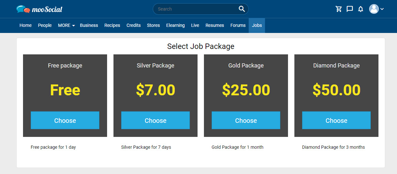
Task: Choose the Free package
Action: click(x=65, y=120)
